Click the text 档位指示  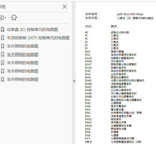116,119
